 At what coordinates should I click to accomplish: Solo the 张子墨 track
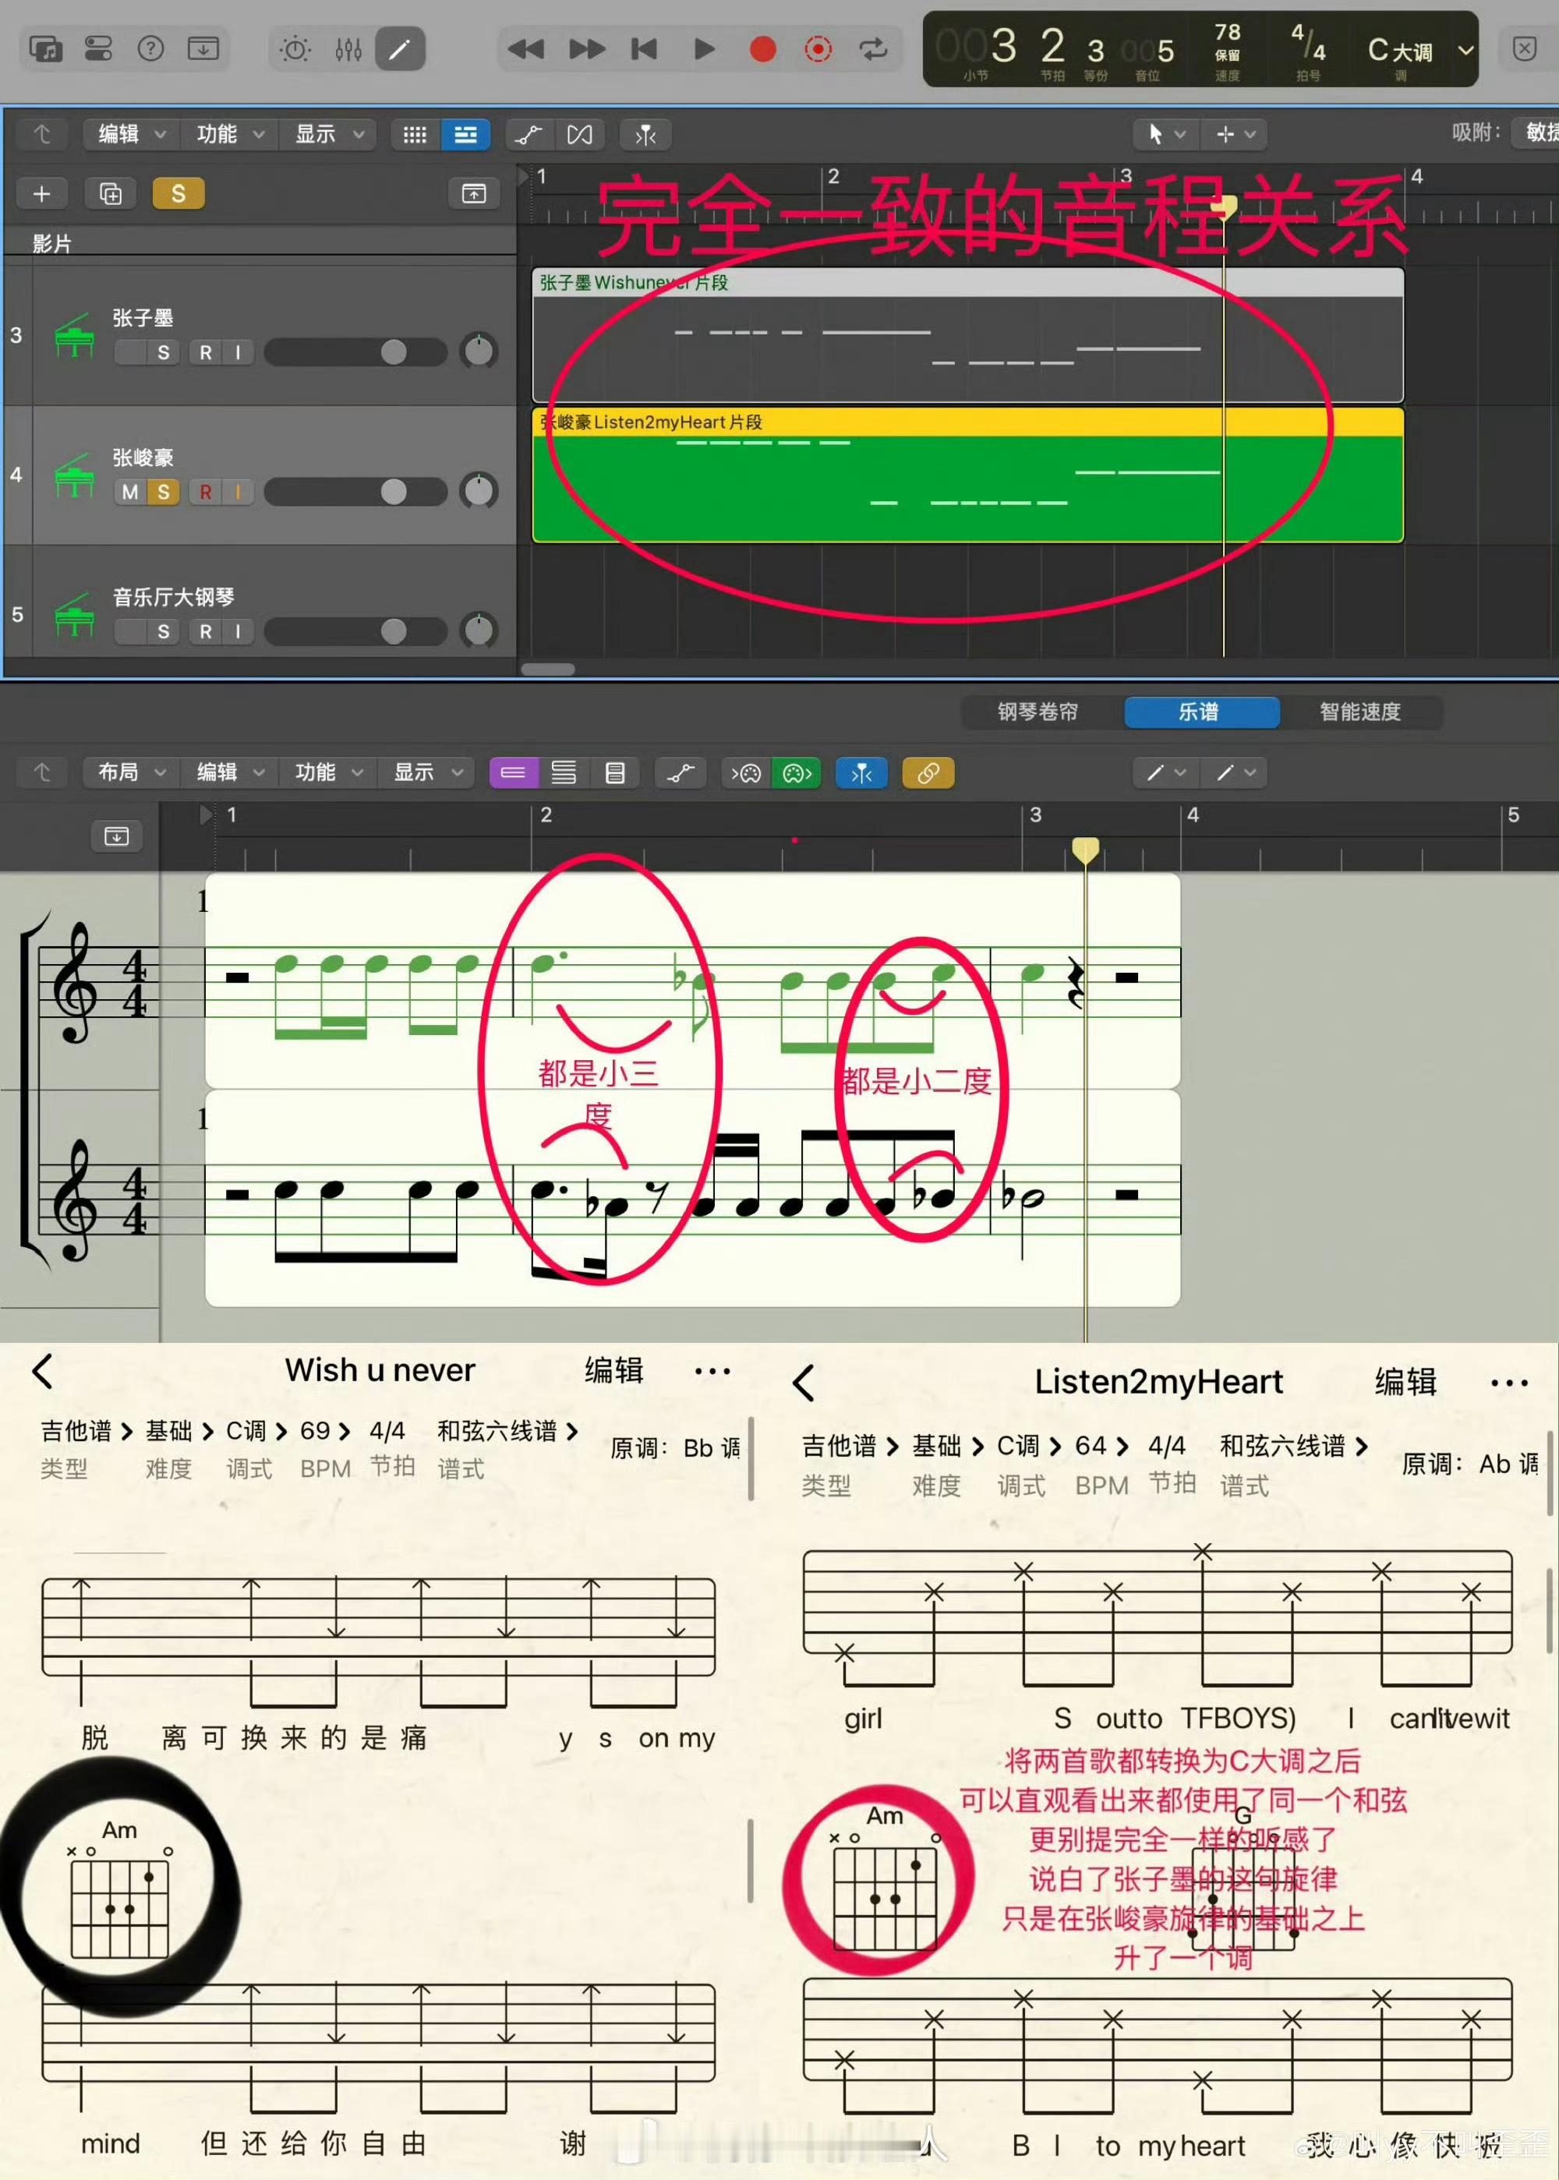[163, 352]
